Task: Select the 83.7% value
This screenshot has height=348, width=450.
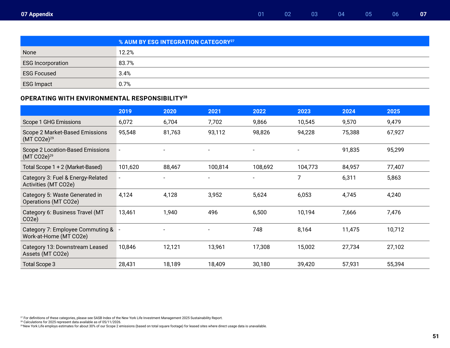Action: pyautogui.click(x=126, y=63)
